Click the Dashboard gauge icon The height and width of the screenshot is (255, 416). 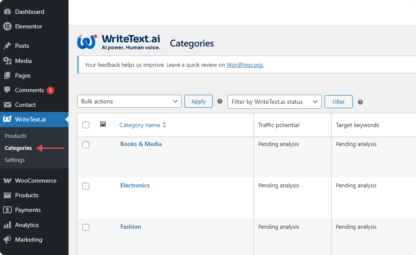point(7,12)
